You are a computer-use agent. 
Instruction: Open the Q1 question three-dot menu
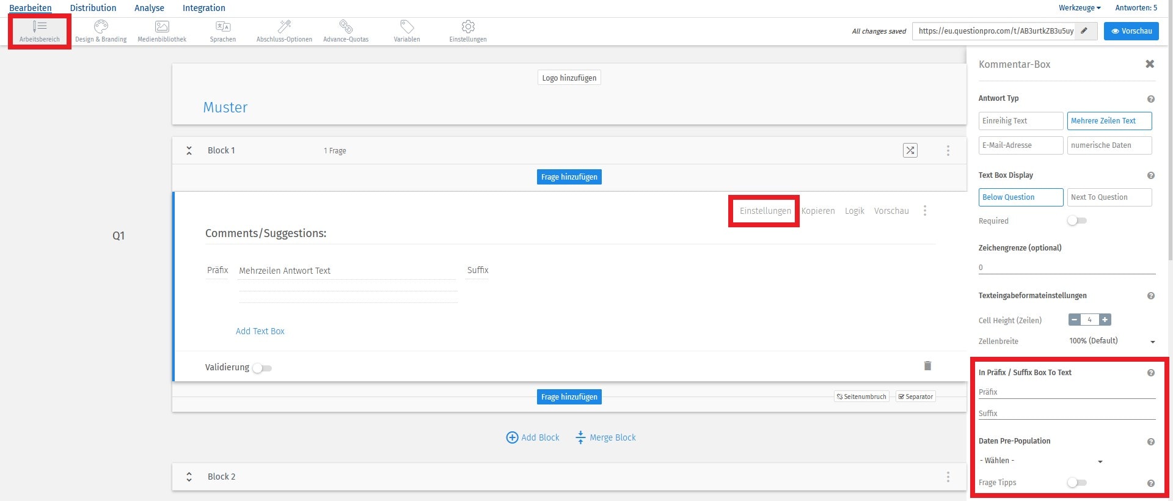(x=925, y=211)
